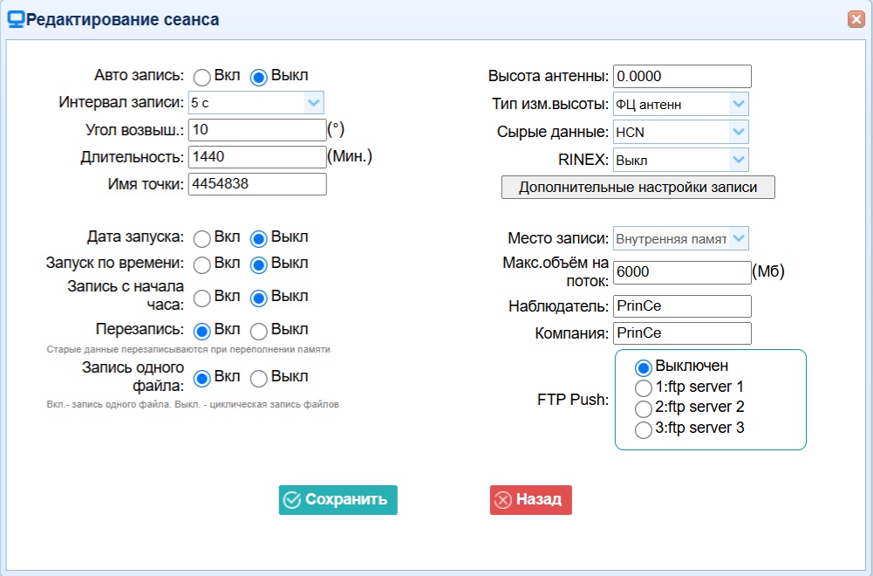Edit the Длительность field showing 1440
873x576 pixels.
(257, 156)
